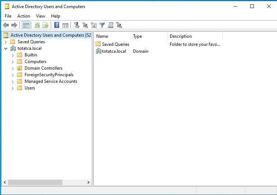Select Managed Service Accounts tree item
277x195 pixels.
[51, 81]
